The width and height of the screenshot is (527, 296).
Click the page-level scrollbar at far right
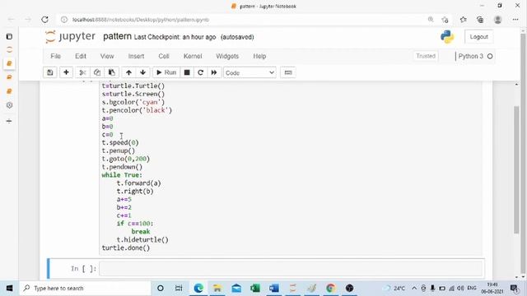click(x=523, y=155)
